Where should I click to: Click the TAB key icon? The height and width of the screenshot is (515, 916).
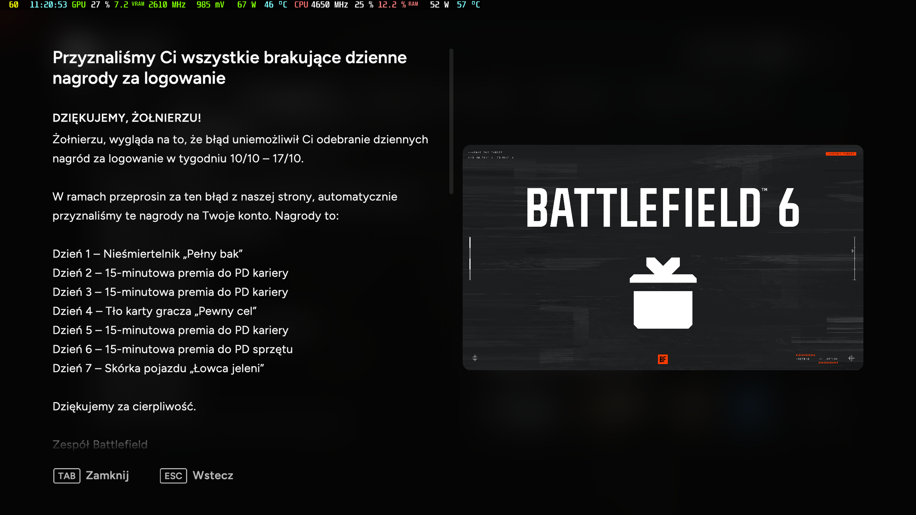click(x=67, y=476)
